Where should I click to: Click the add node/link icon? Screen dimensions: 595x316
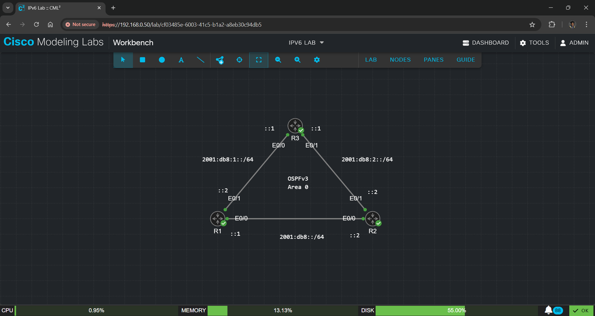tap(220, 60)
